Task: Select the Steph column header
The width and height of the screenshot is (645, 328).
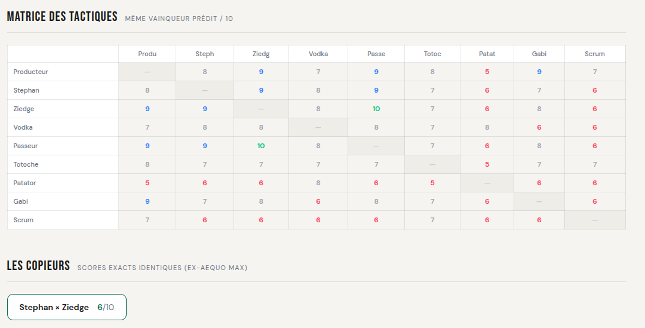Action: (204, 54)
